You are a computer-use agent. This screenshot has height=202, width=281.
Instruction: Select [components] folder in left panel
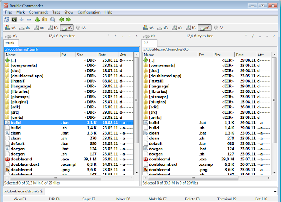click(x=69, y=66)
